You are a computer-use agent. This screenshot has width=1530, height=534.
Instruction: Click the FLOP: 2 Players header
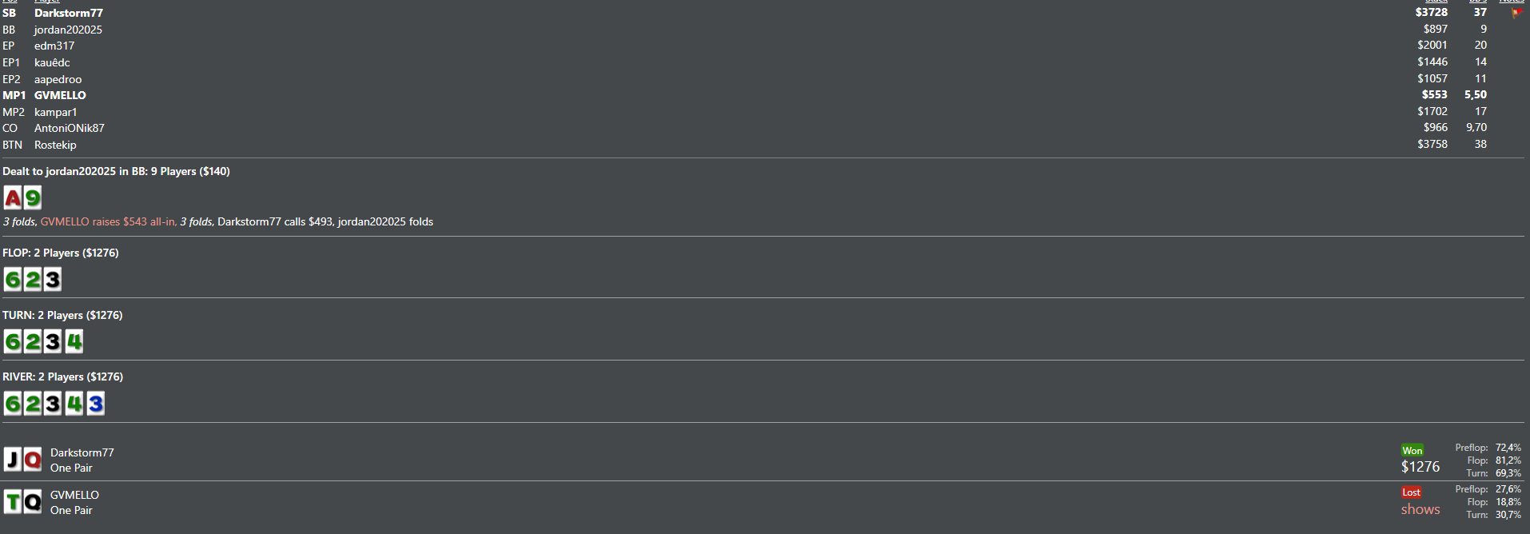pos(61,253)
